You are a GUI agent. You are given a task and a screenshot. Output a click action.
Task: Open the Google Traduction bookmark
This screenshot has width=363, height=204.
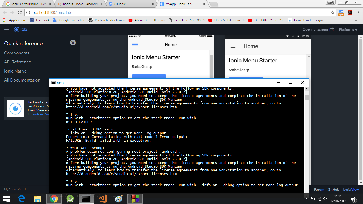[69, 20]
